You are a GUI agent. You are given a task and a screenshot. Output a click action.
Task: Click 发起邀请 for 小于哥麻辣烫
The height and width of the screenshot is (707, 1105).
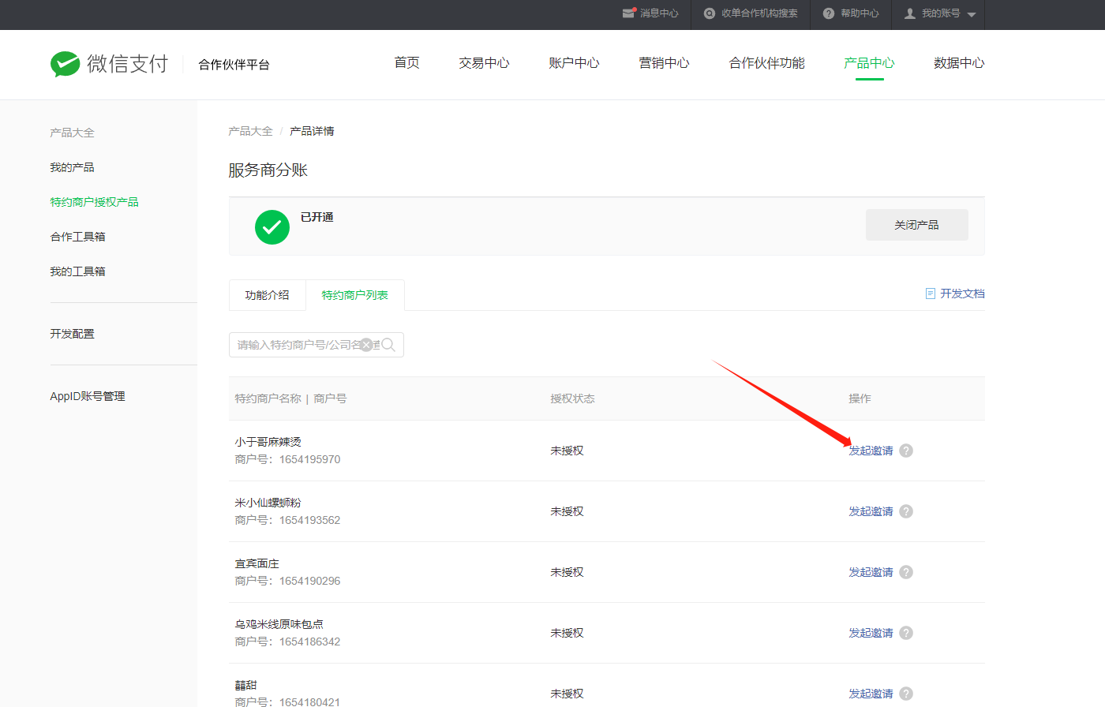coord(871,451)
